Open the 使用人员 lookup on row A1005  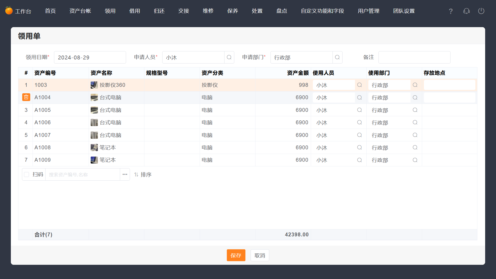click(359, 110)
